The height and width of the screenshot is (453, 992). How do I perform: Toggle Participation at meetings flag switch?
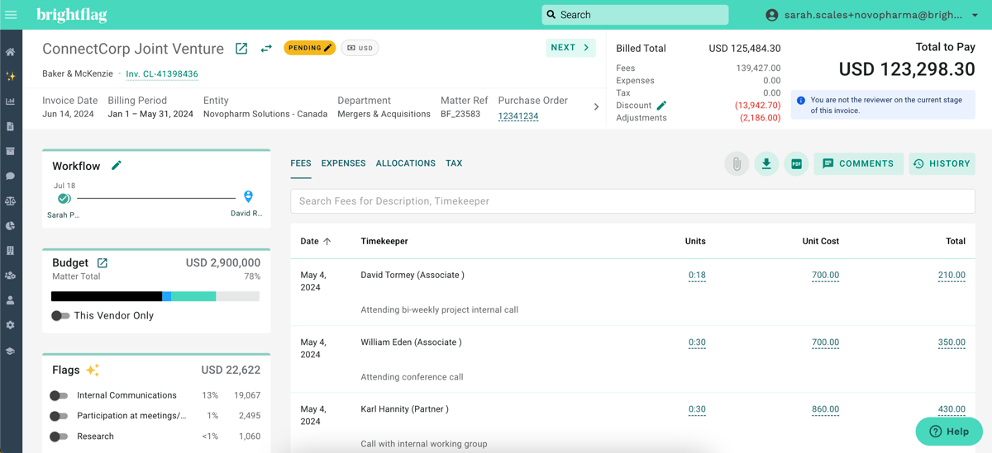59,417
